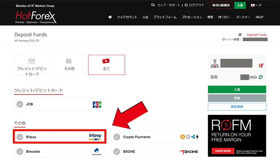Click the green 入金 header button
Viewport: 280px width, 160px height.
tap(240, 5)
